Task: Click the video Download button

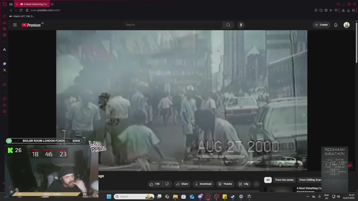Action: point(203,184)
